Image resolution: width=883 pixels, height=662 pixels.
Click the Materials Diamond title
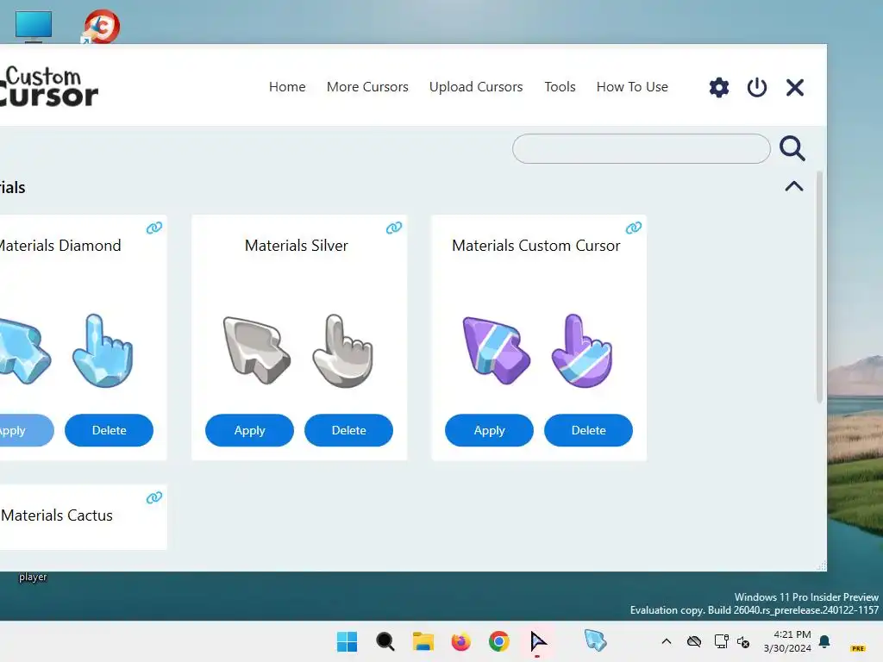point(59,246)
